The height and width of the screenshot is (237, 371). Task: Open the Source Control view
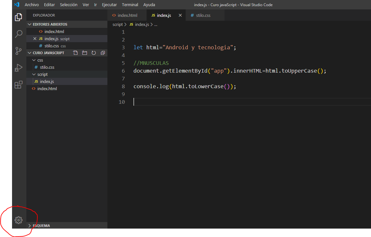(19, 51)
